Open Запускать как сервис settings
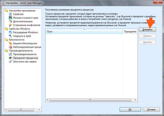 [x=25, y=62]
